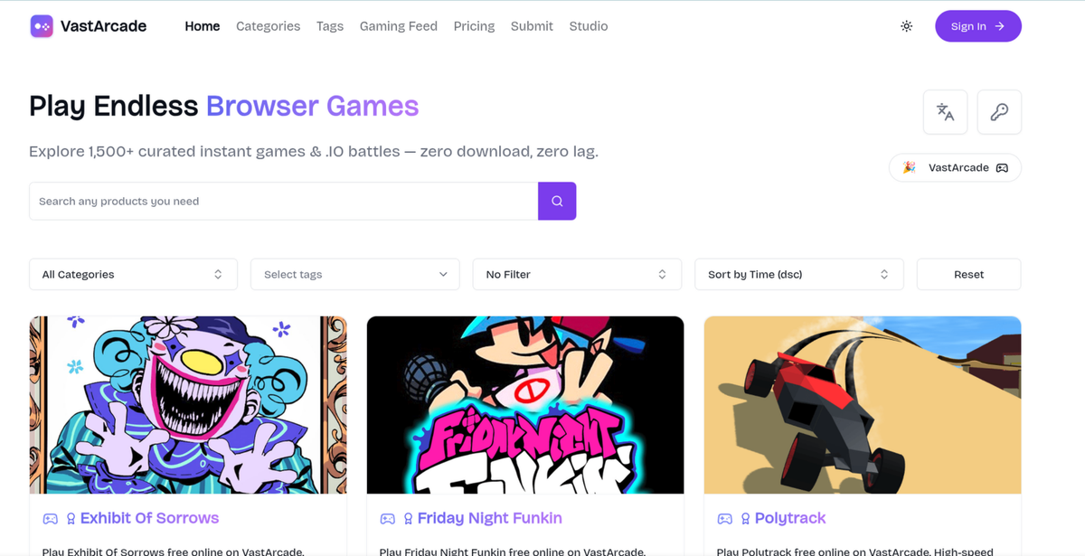Click the award badge icon next to Exhibit Of Sorrows
The width and height of the screenshot is (1085, 556).
point(71,519)
